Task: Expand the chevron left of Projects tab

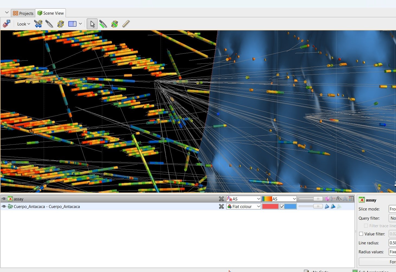Action: pos(7,13)
